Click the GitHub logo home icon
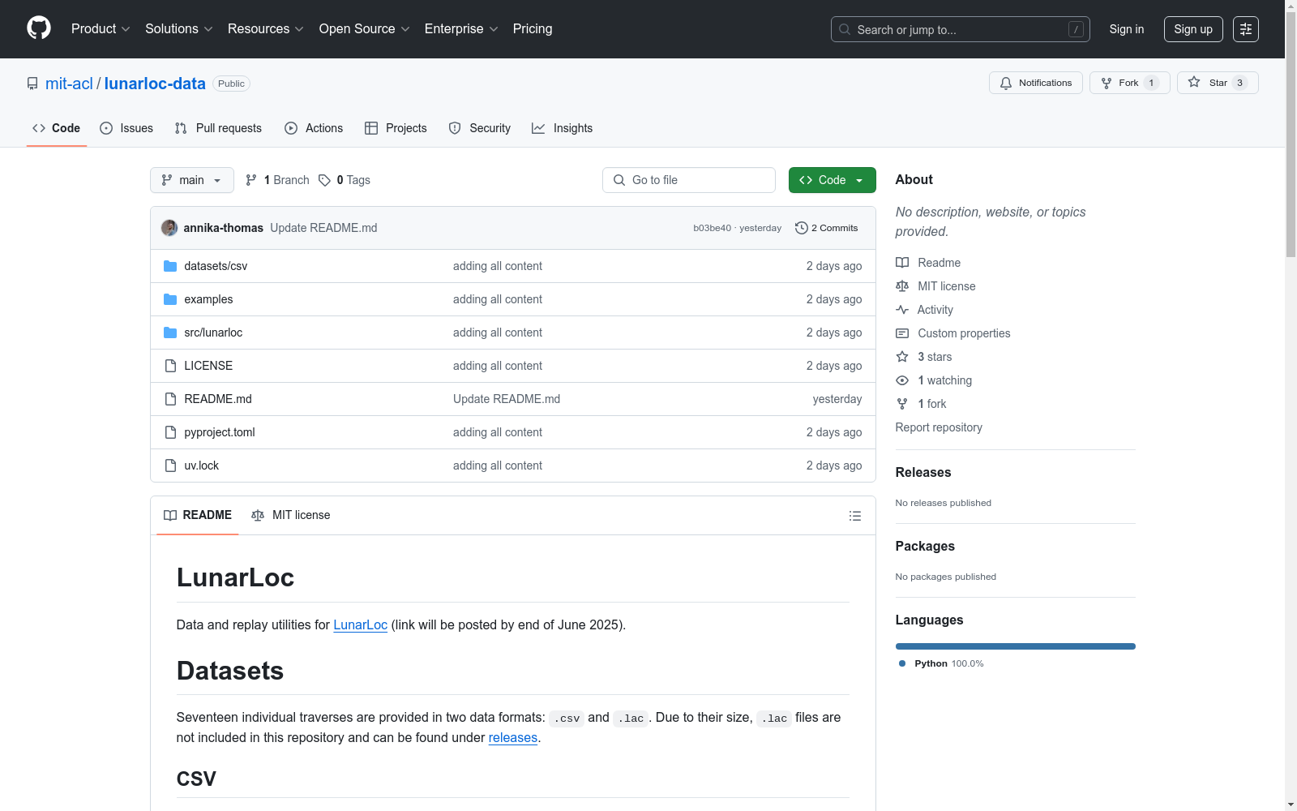 pyautogui.click(x=39, y=28)
